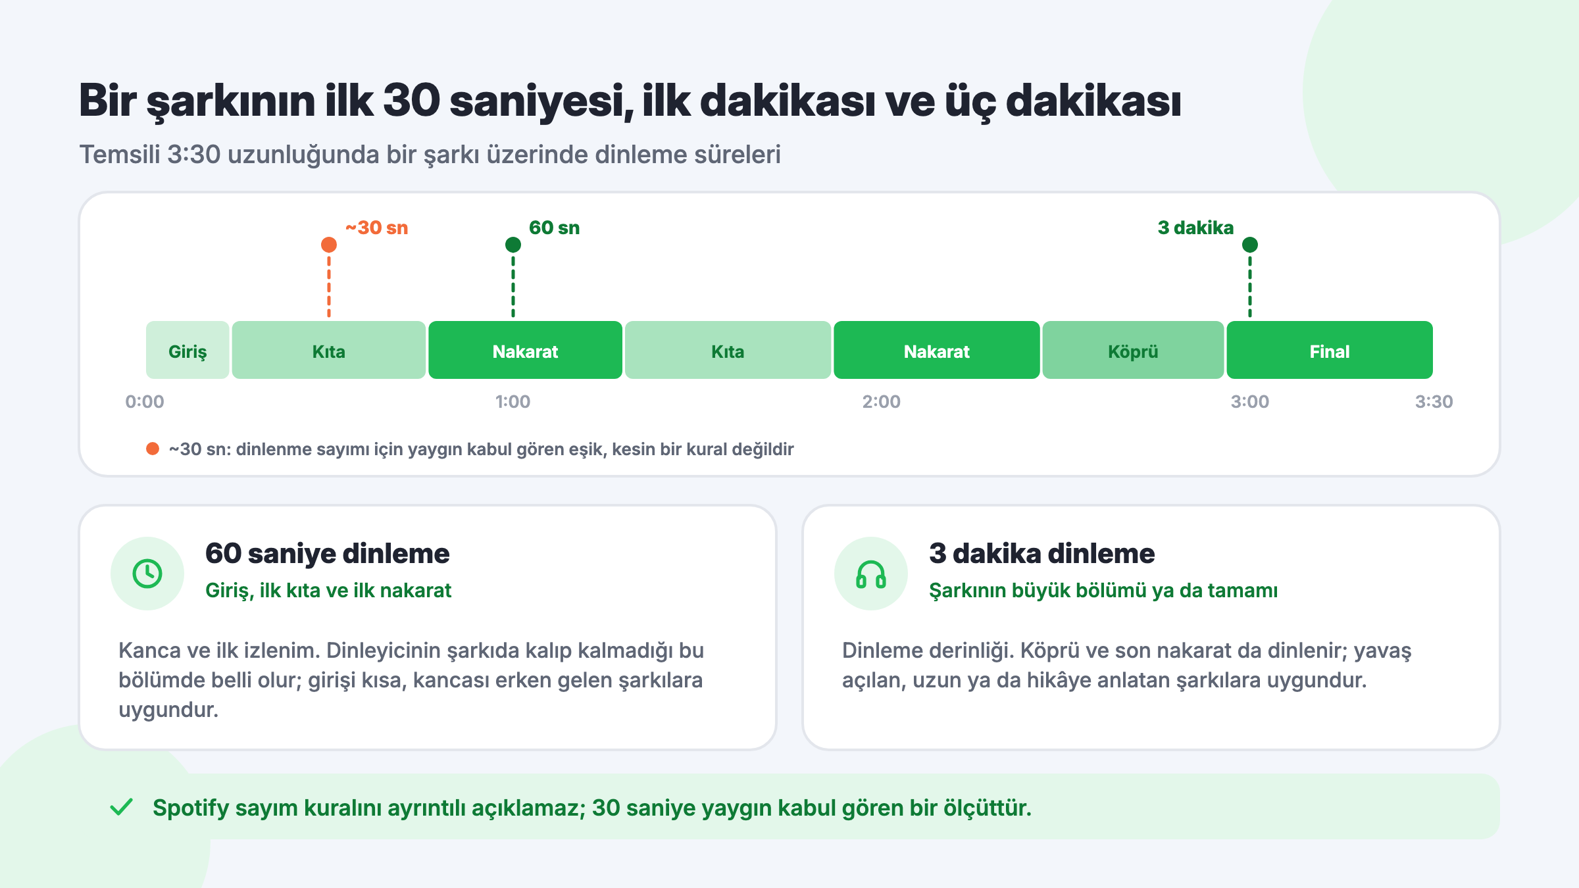The height and width of the screenshot is (888, 1579).
Task: Click the 0:00 time label
Action: [145, 401]
